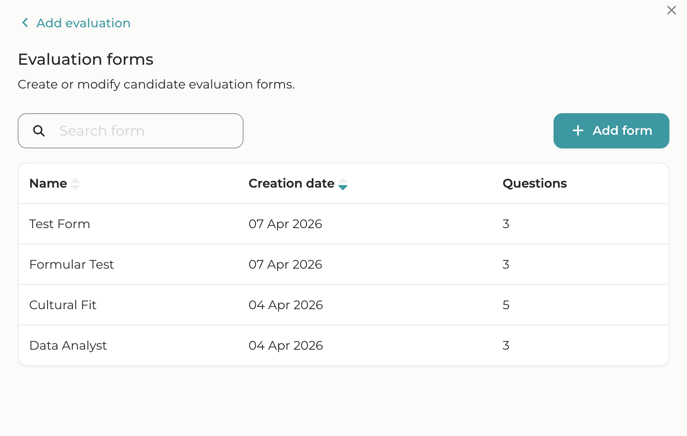687x436 pixels.
Task: Select the Cultural Fit form
Action: coord(63,305)
